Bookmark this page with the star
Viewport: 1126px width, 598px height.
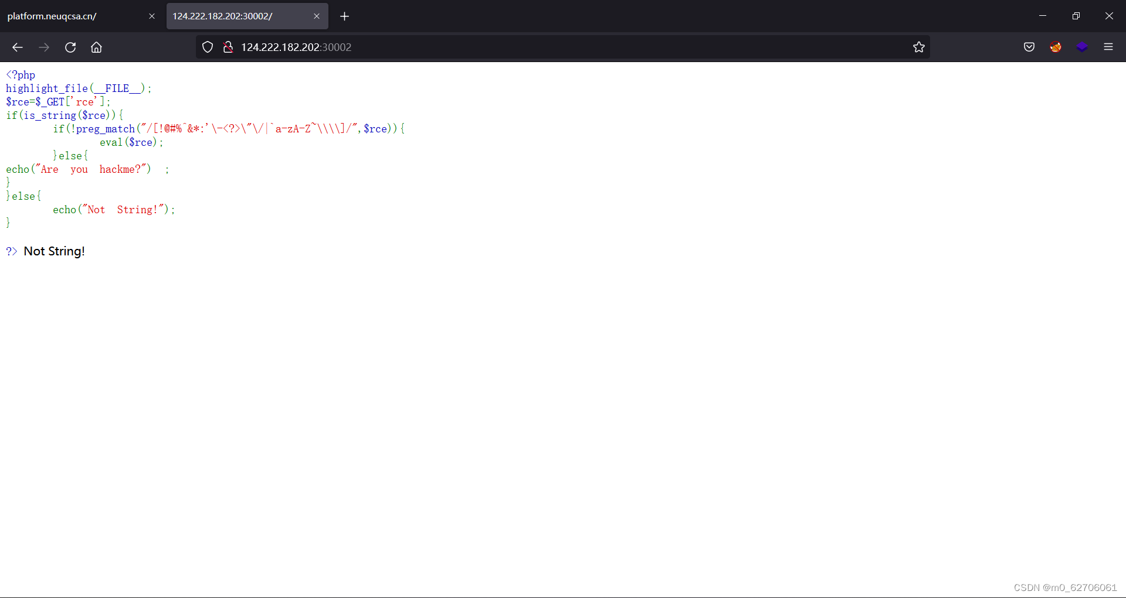click(x=919, y=47)
